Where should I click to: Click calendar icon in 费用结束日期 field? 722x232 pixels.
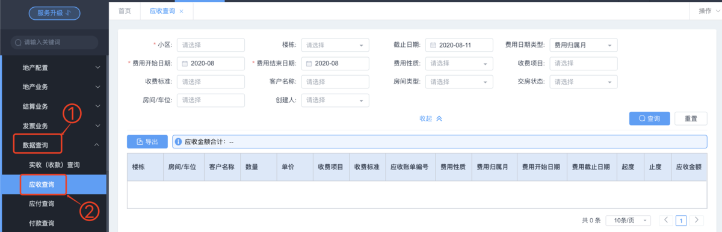click(x=309, y=63)
